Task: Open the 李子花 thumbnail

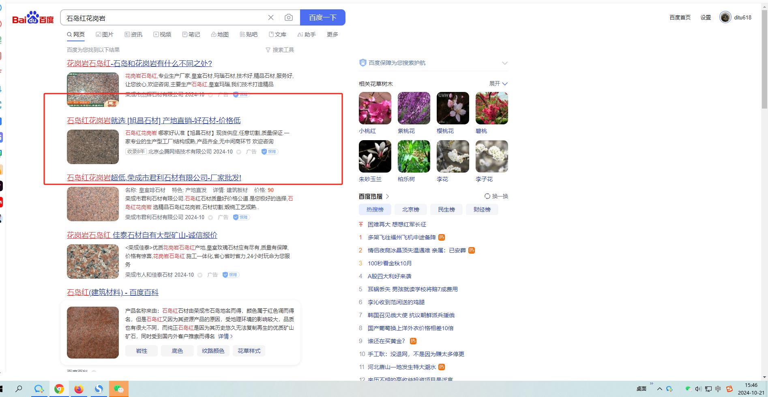Action: click(492, 156)
